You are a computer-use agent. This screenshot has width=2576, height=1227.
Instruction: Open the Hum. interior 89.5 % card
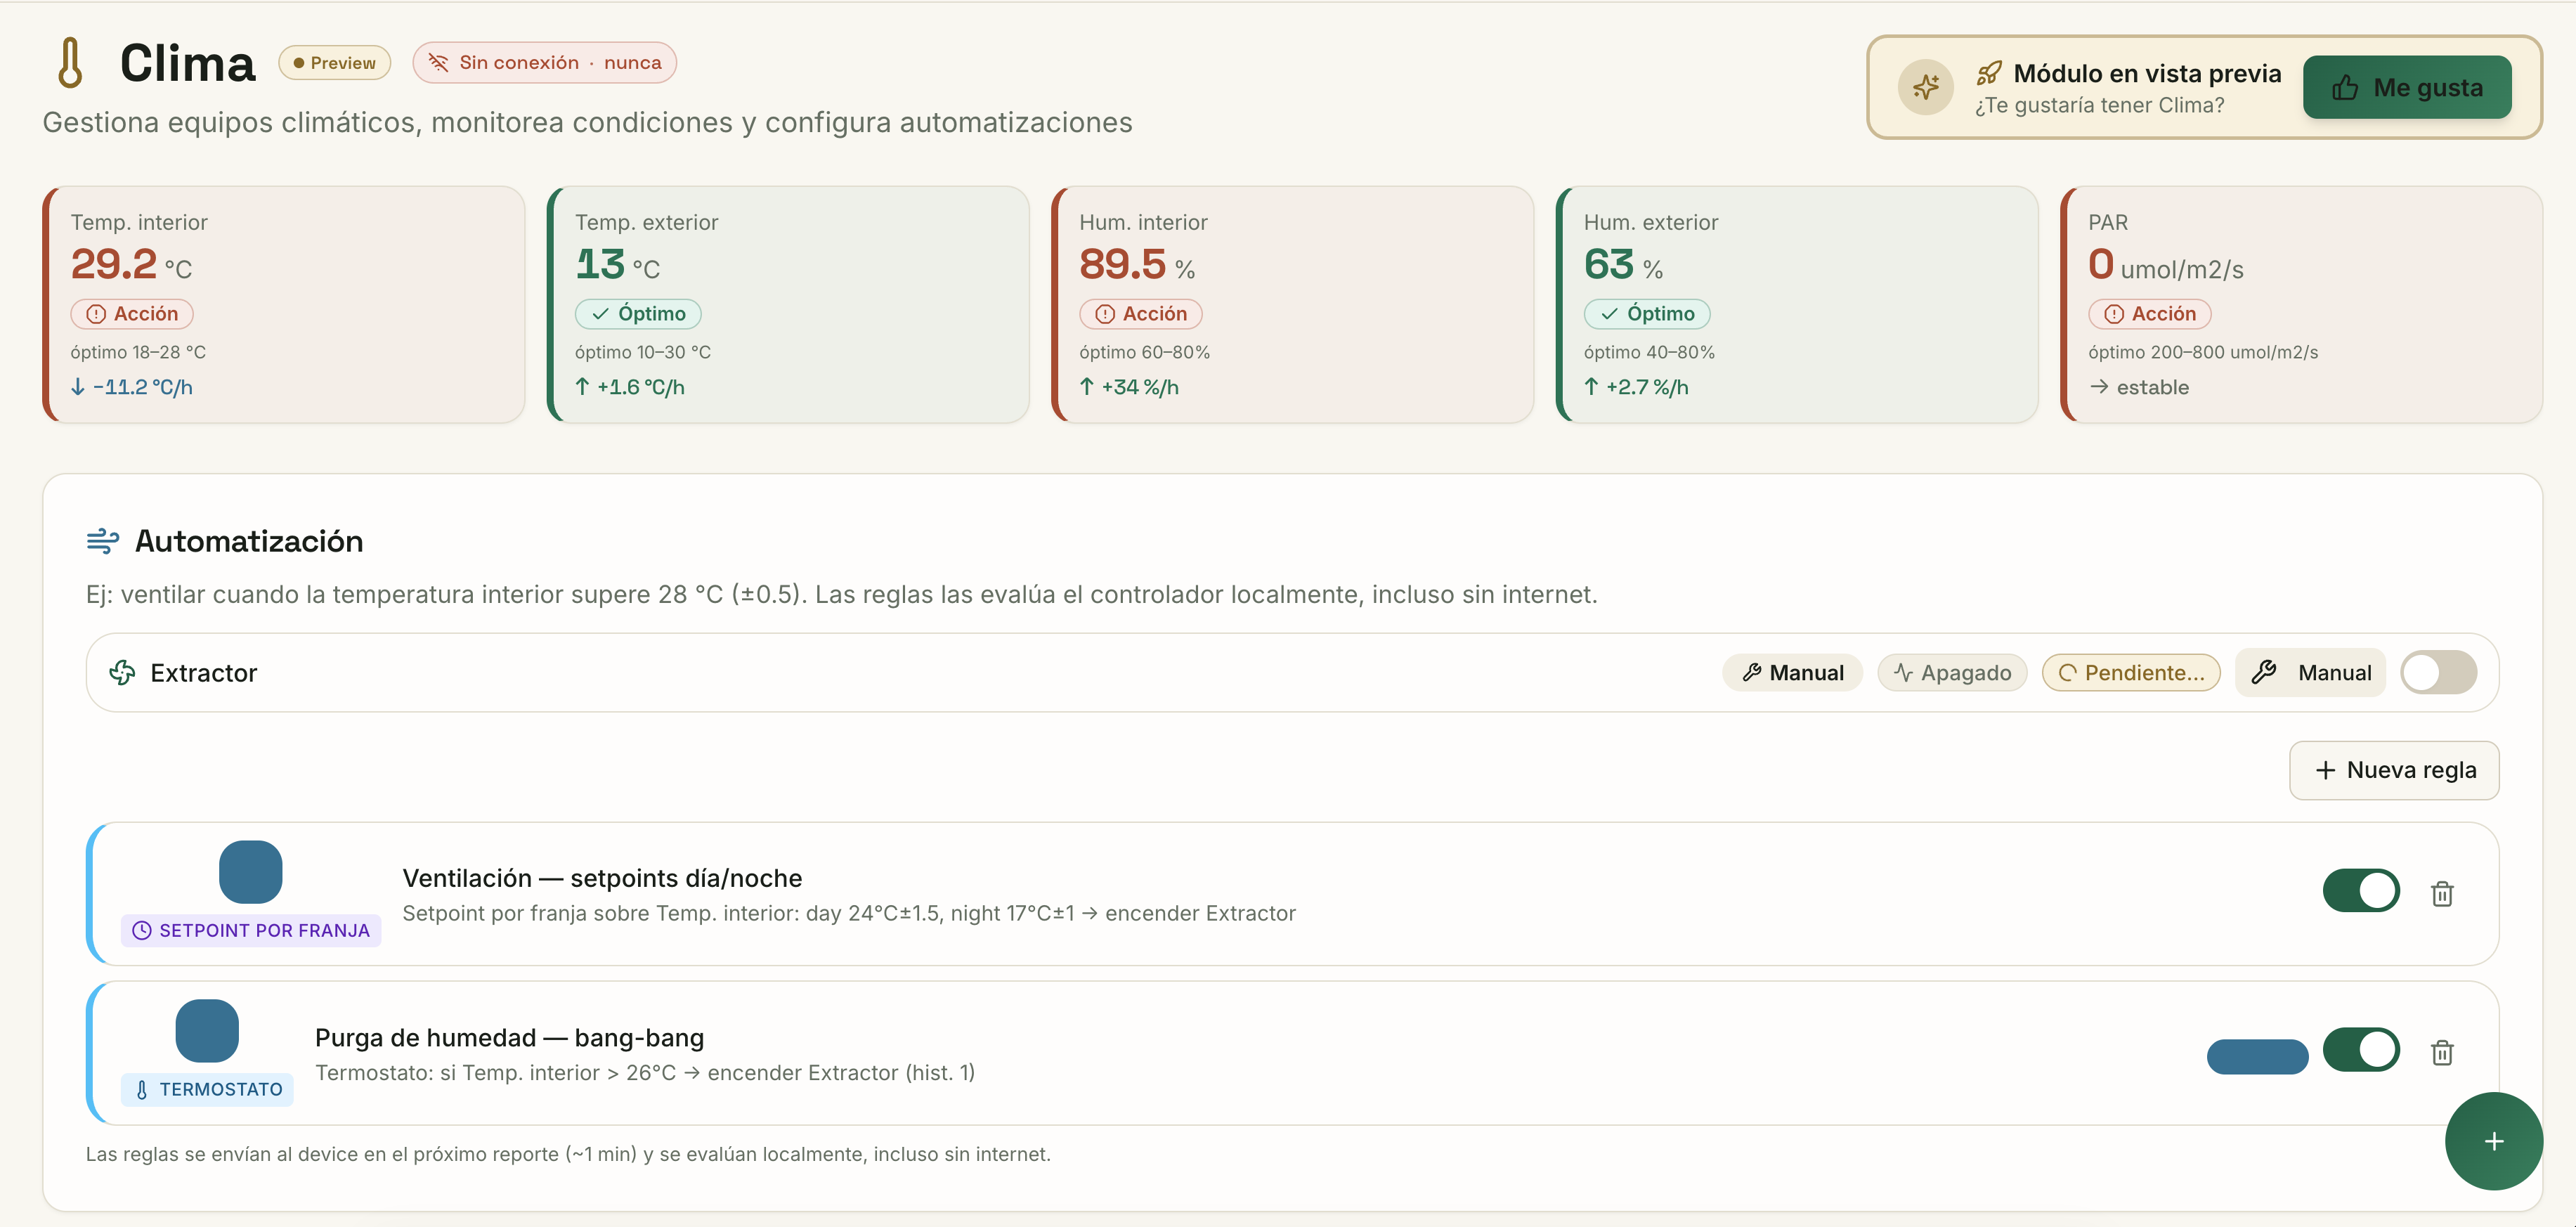click(1293, 304)
